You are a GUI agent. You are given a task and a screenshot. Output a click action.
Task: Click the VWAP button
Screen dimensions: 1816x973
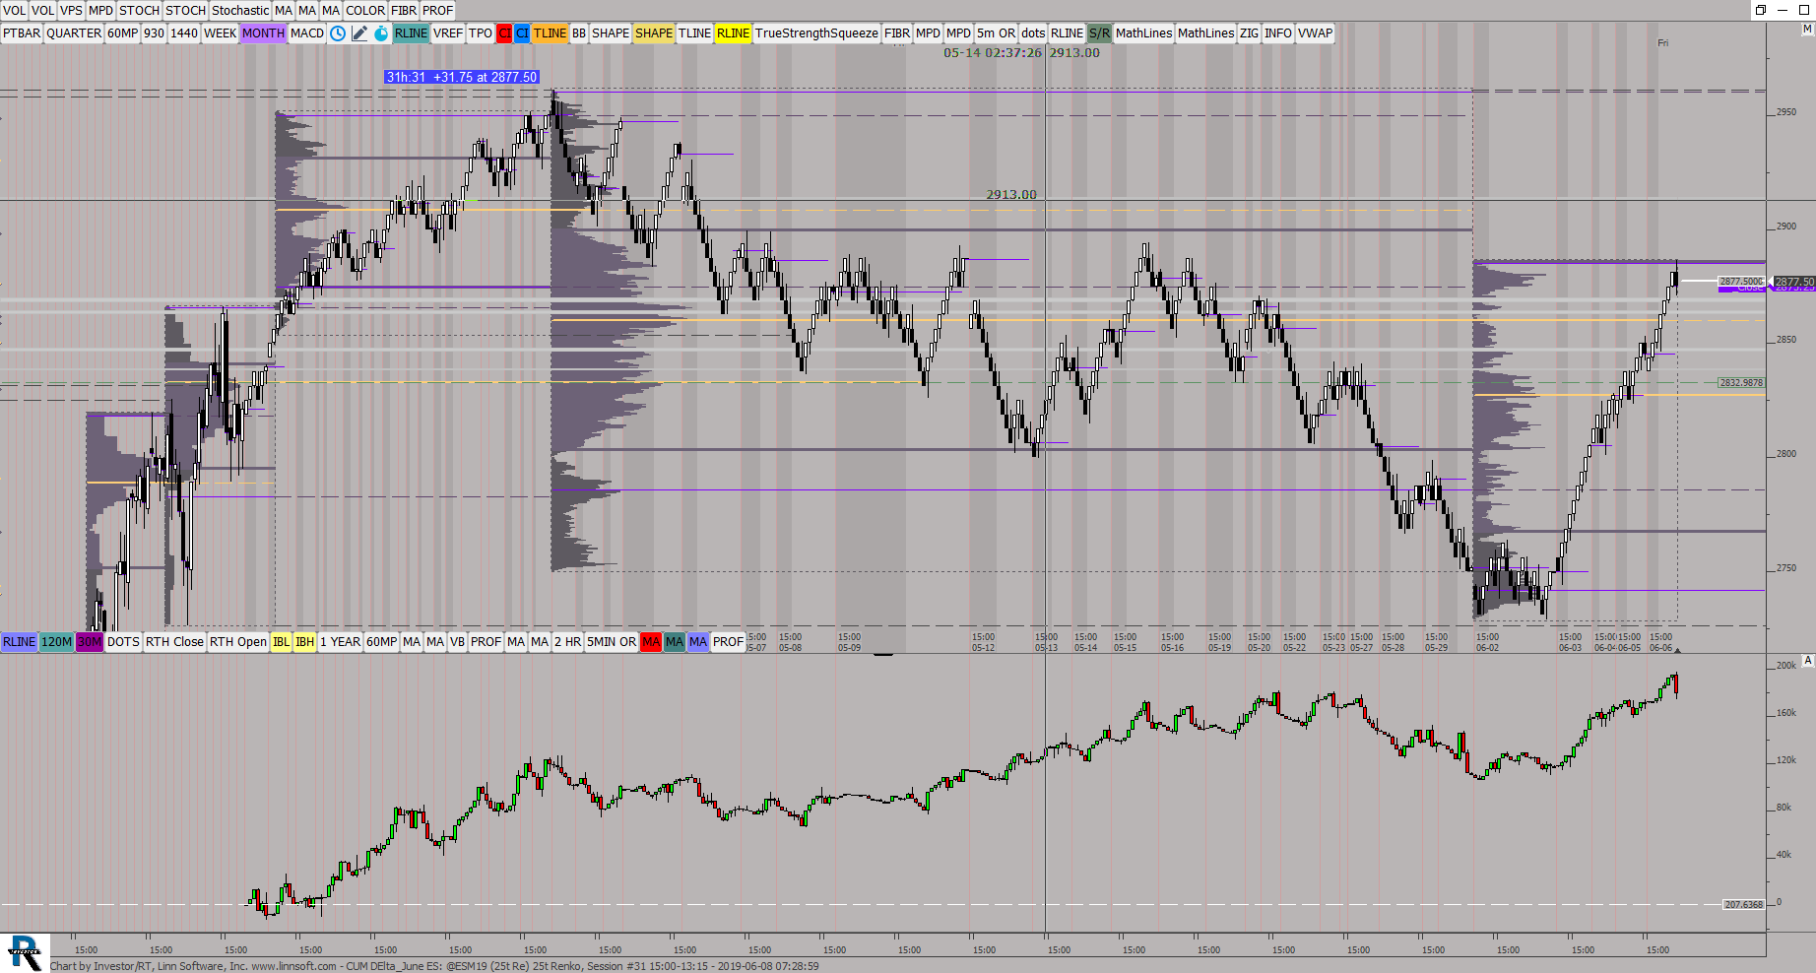1315,33
